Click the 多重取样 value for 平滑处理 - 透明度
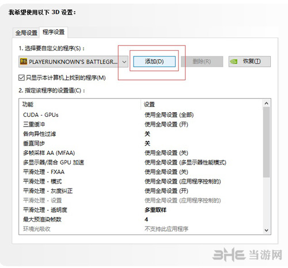 [x=156, y=210]
